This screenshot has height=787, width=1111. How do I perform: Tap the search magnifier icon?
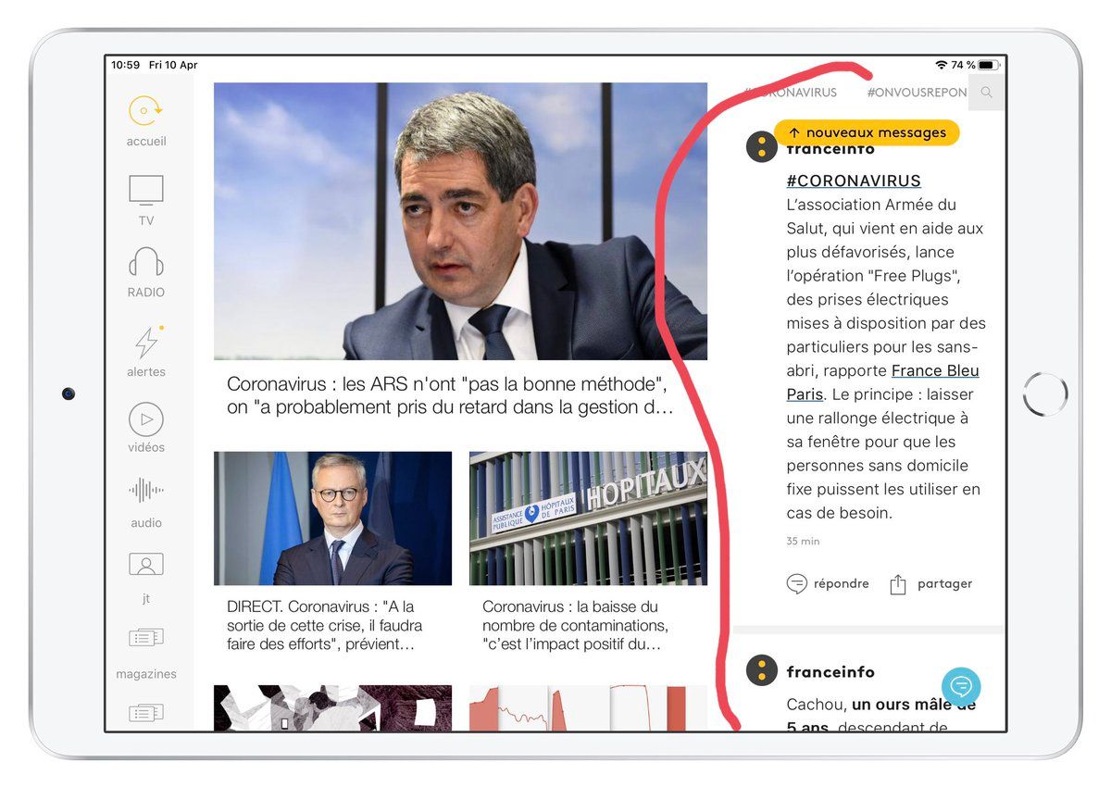987,93
